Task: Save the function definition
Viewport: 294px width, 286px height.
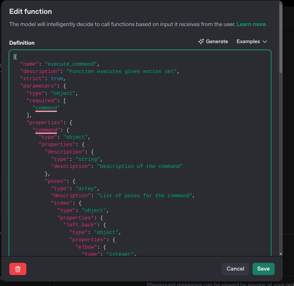Action: pos(263,269)
